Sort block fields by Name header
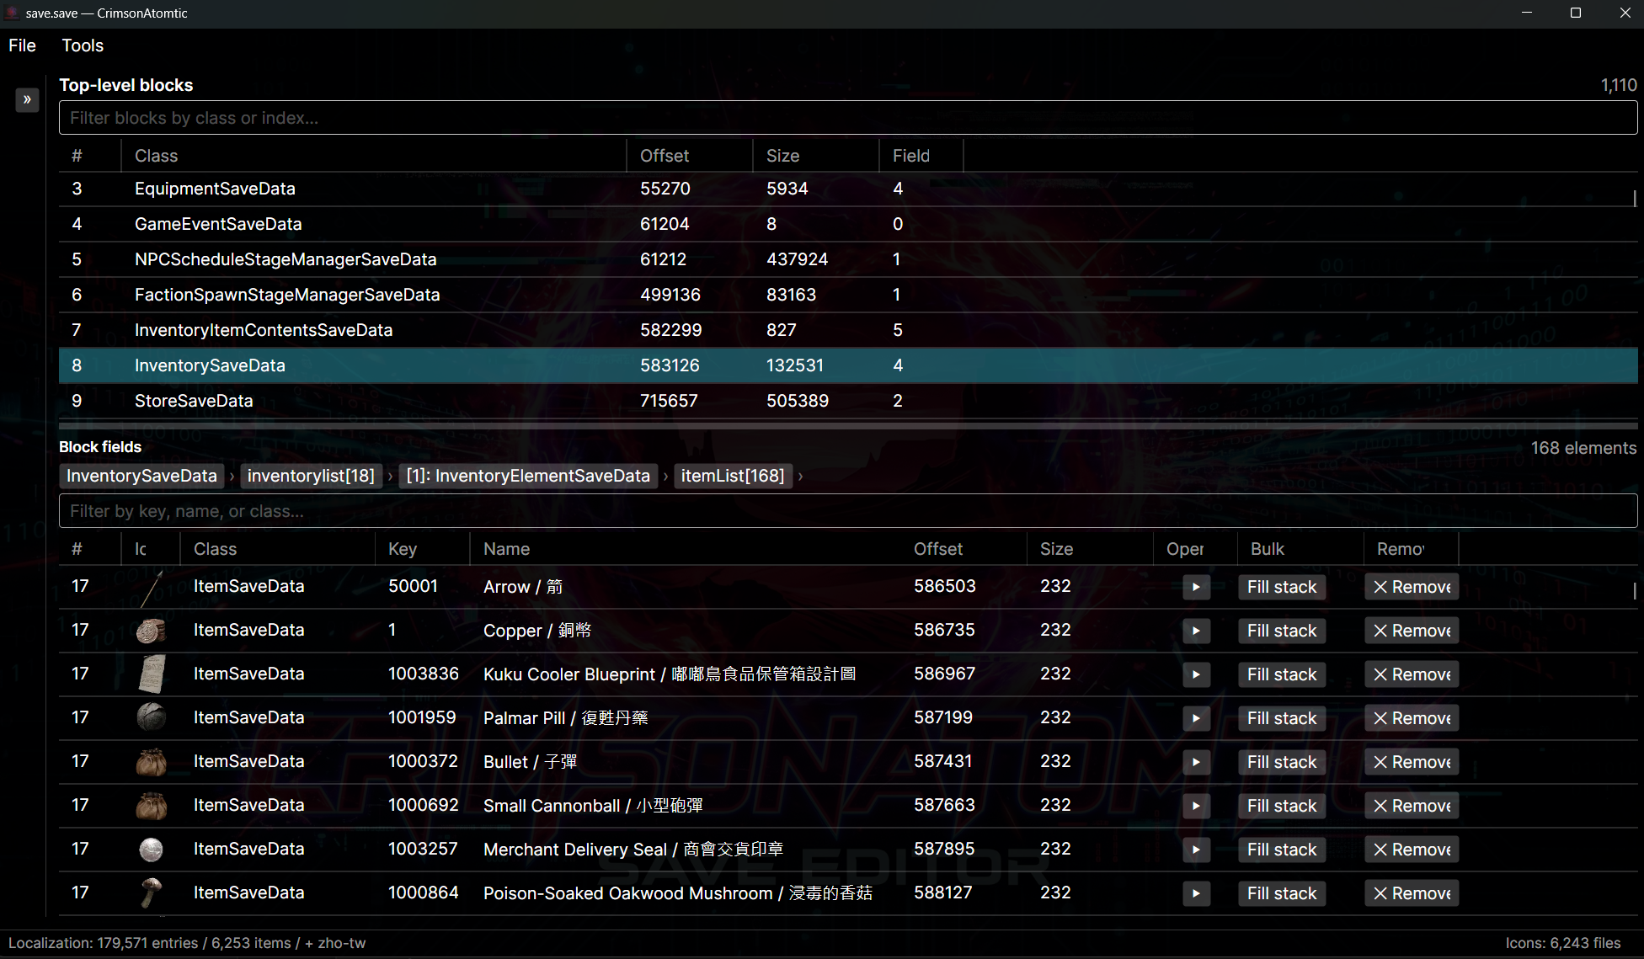Viewport: 1644px width, 959px height. [x=686, y=549]
